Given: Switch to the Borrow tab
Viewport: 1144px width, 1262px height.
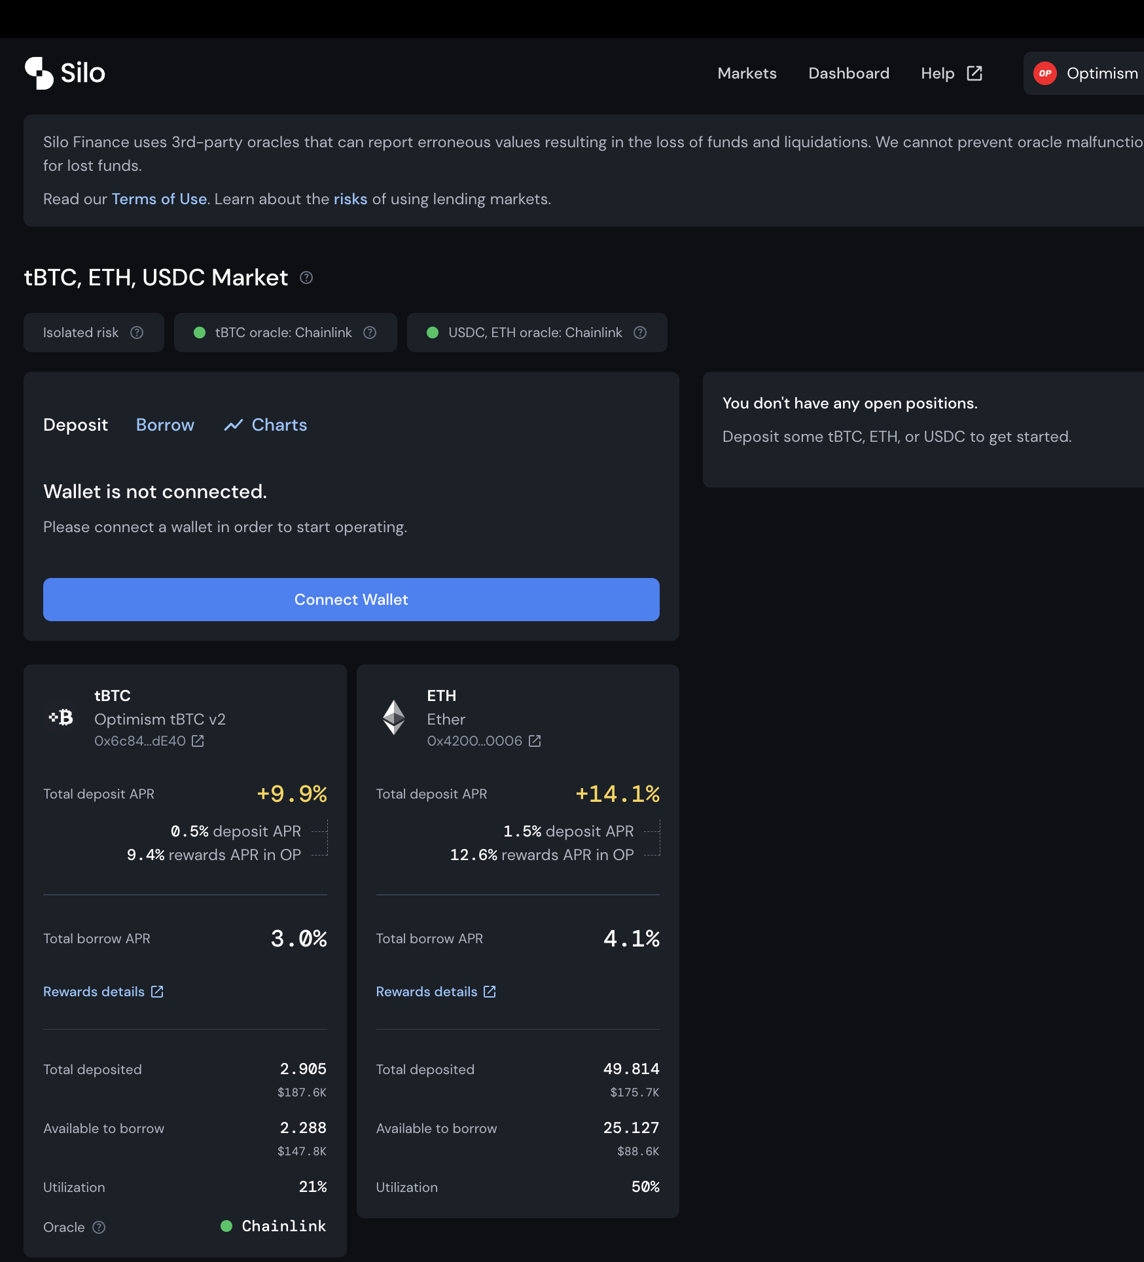Looking at the screenshot, I should coord(165,425).
